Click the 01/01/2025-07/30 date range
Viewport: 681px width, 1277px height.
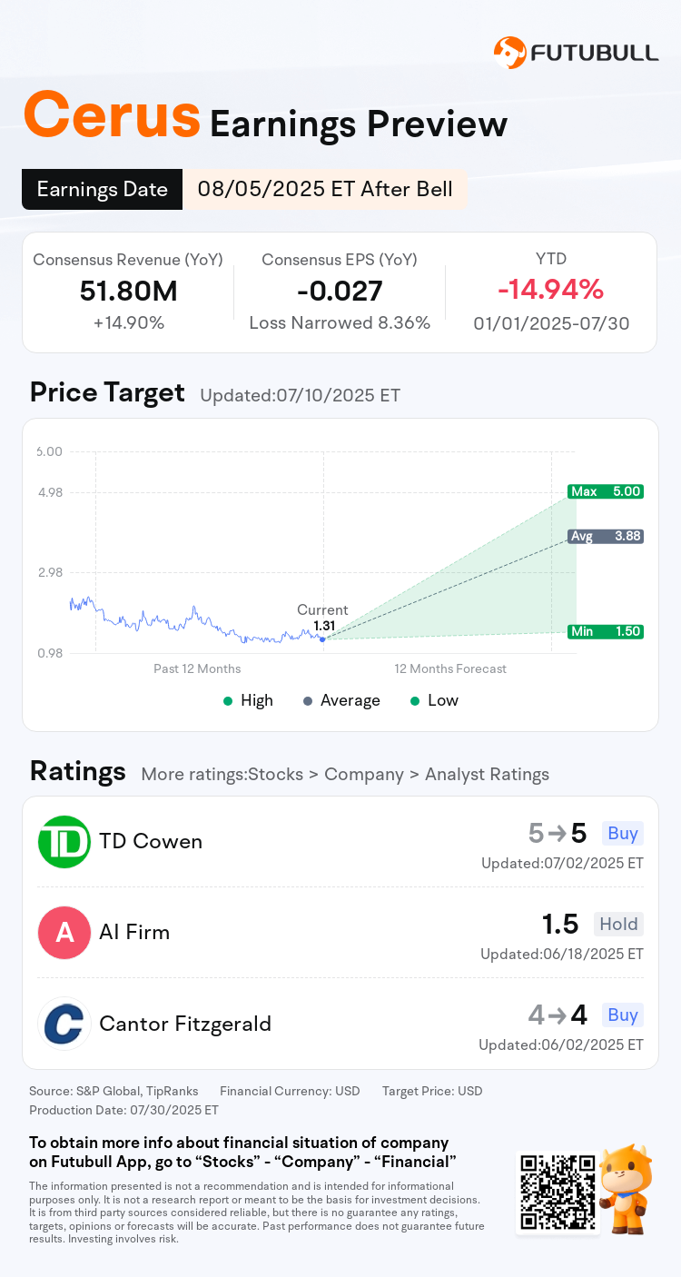551,322
